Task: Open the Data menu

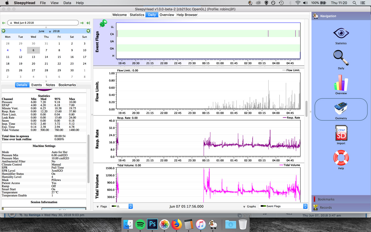Action: tap(67, 3)
